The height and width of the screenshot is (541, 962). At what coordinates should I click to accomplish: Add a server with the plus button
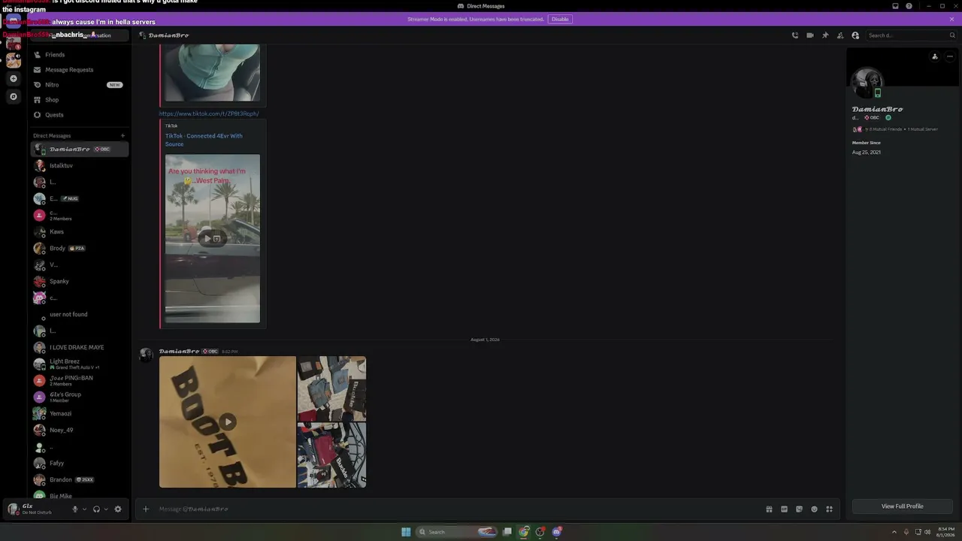pyautogui.click(x=14, y=79)
